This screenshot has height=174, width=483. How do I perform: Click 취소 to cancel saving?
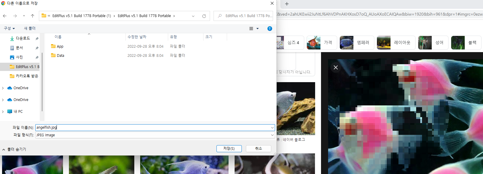point(258,149)
